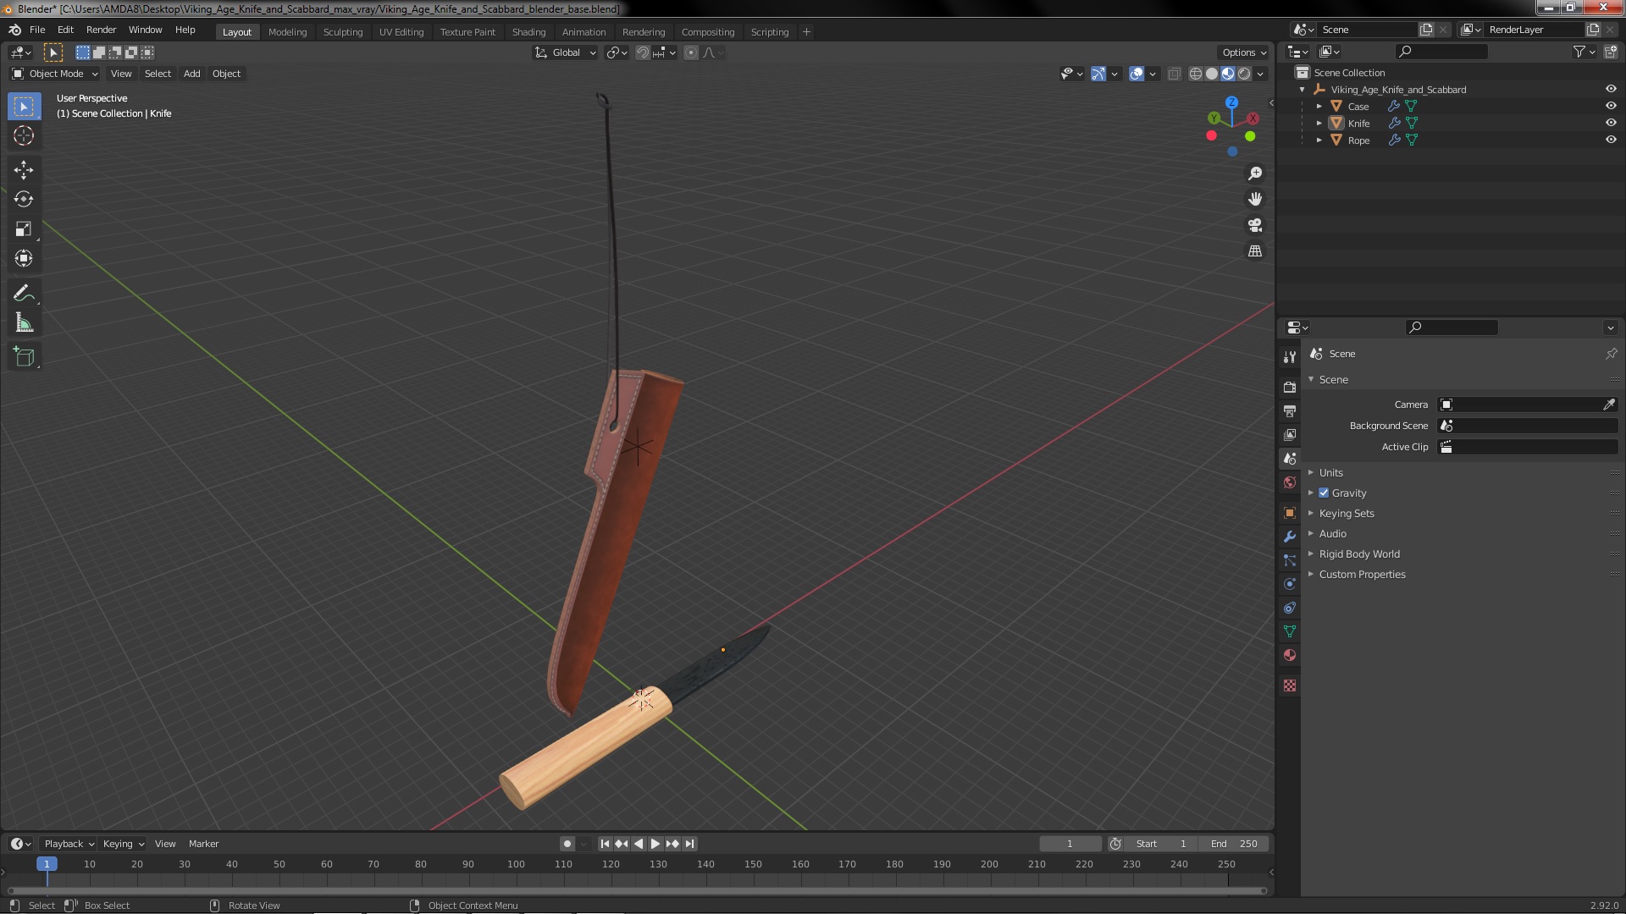Open Object properties tab
The image size is (1626, 914).
(x=1290, y=513)
